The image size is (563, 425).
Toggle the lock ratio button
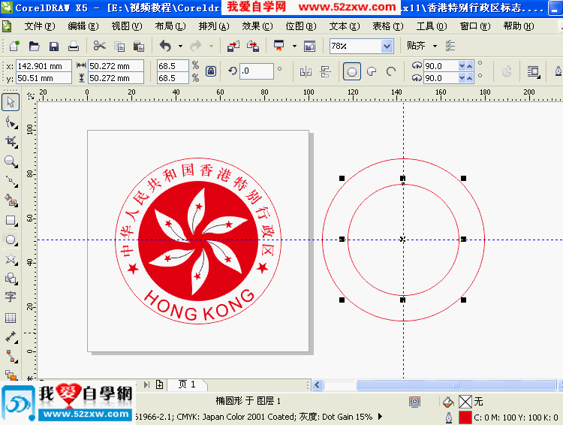(211, 71)
